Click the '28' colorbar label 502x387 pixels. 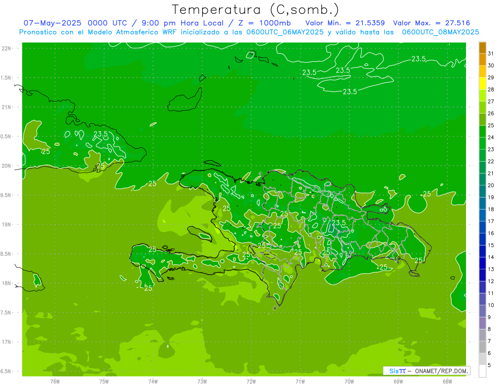tap(491, 89)
